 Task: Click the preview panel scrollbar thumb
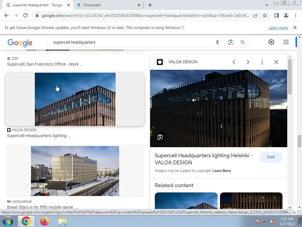(x=290, y=77)
